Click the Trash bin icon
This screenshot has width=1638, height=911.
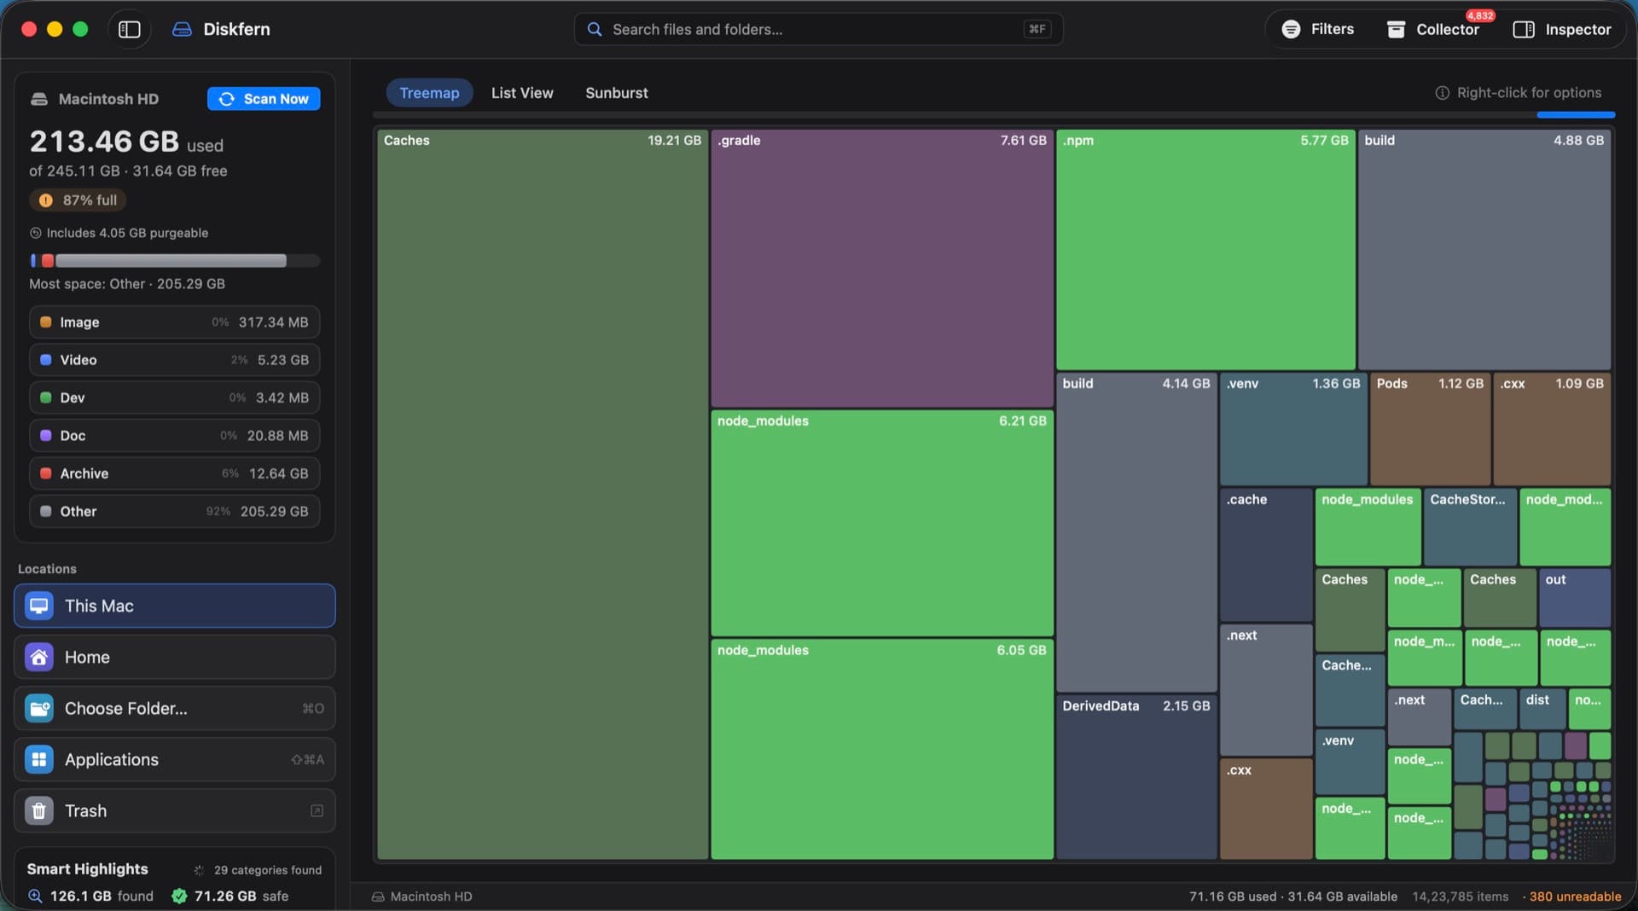click(x=39, y=810)
